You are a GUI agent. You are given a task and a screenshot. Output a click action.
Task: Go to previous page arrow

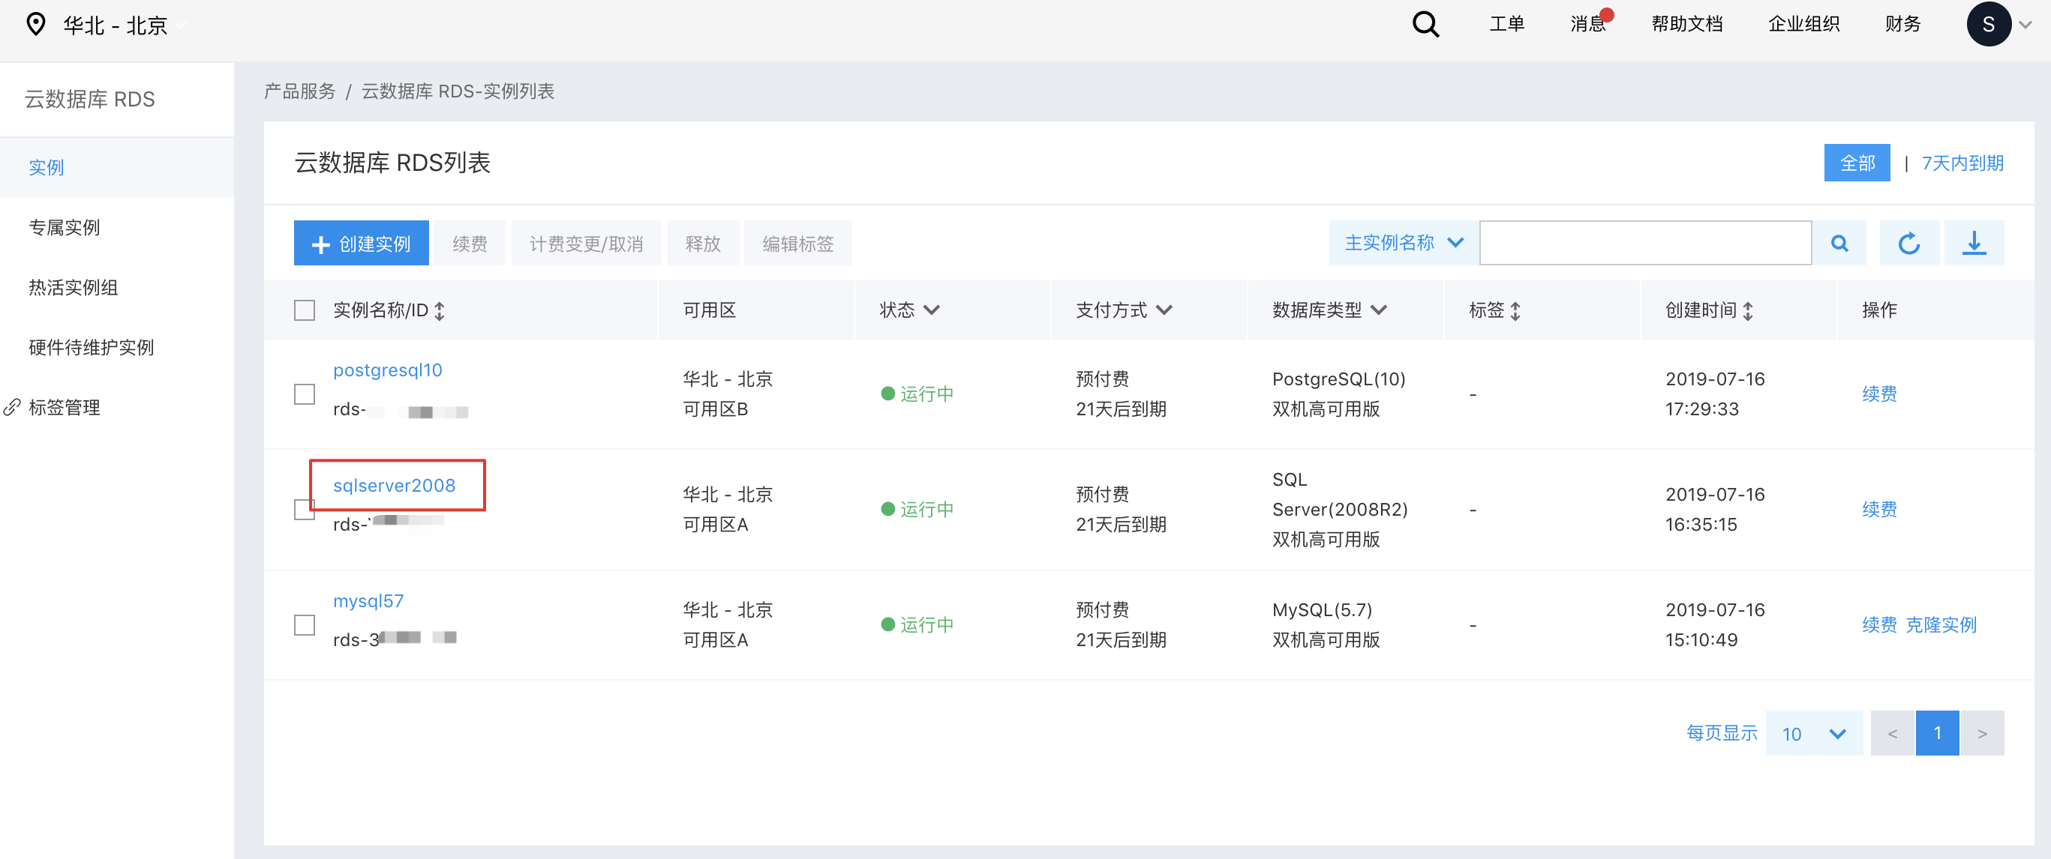pyautogui.click(x=1893, y=733)
